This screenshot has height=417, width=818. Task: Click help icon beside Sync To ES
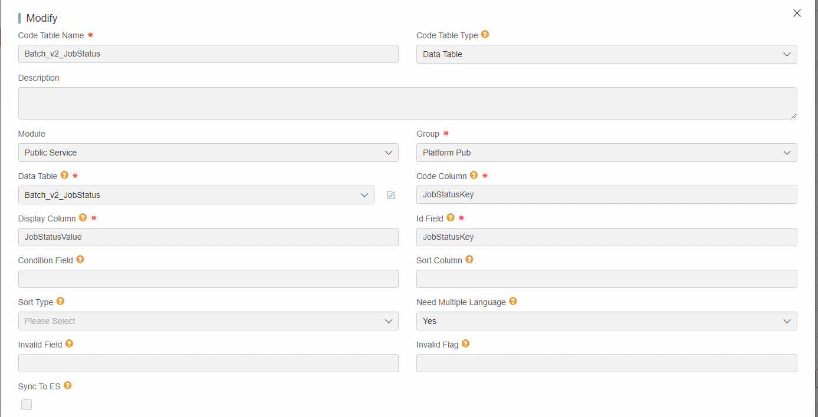click(x=67, y=386)
